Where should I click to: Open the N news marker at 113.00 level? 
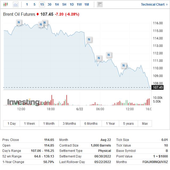pyautogui.click(x=89, y=39)
